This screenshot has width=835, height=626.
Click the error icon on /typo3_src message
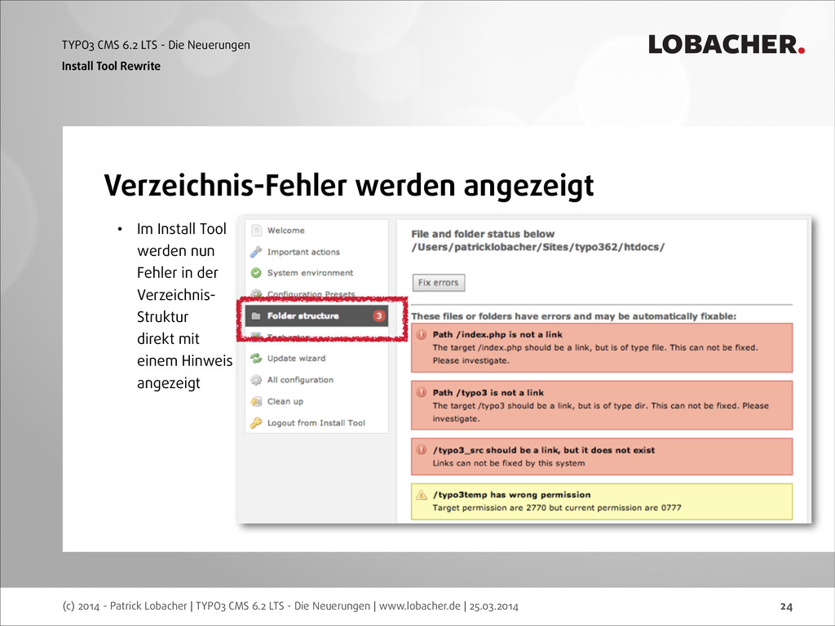pyautogui.click(x=422, y=450)
